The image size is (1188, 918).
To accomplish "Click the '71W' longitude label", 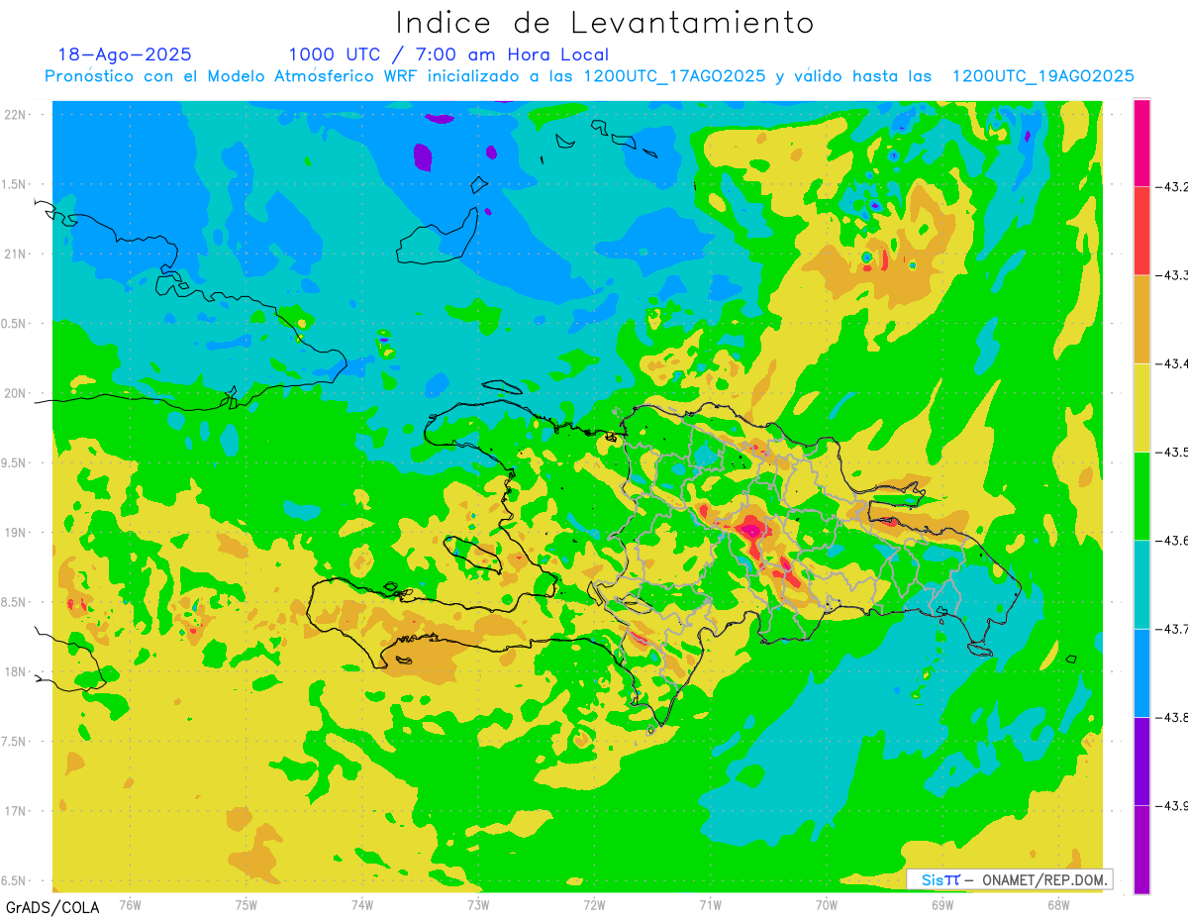I will 710,903.
